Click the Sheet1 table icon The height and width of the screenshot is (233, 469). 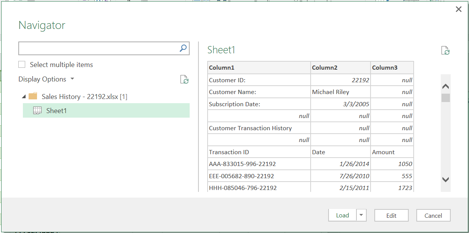click(x=37, y=111)
